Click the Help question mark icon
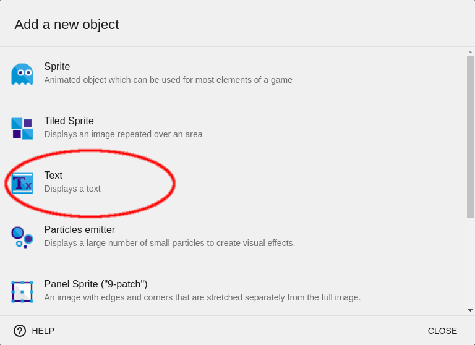 (20, 331)
